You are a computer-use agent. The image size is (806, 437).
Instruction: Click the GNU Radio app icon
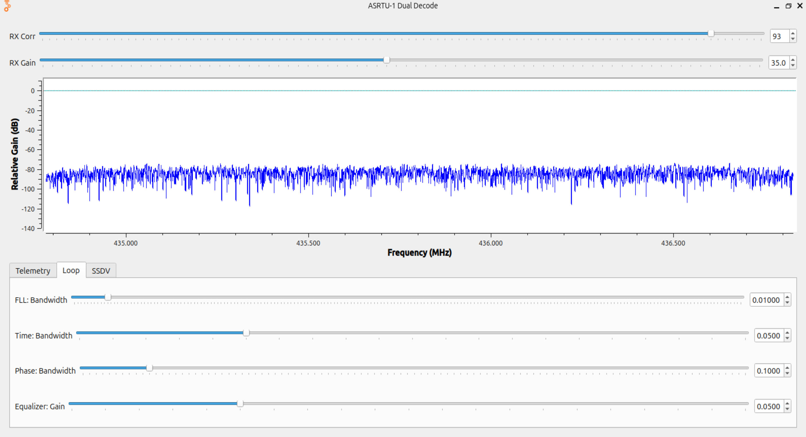[7, 6]
